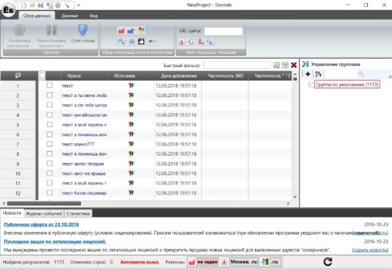Click the gear settings icon in quick toolbar

(x=57, y=5)
